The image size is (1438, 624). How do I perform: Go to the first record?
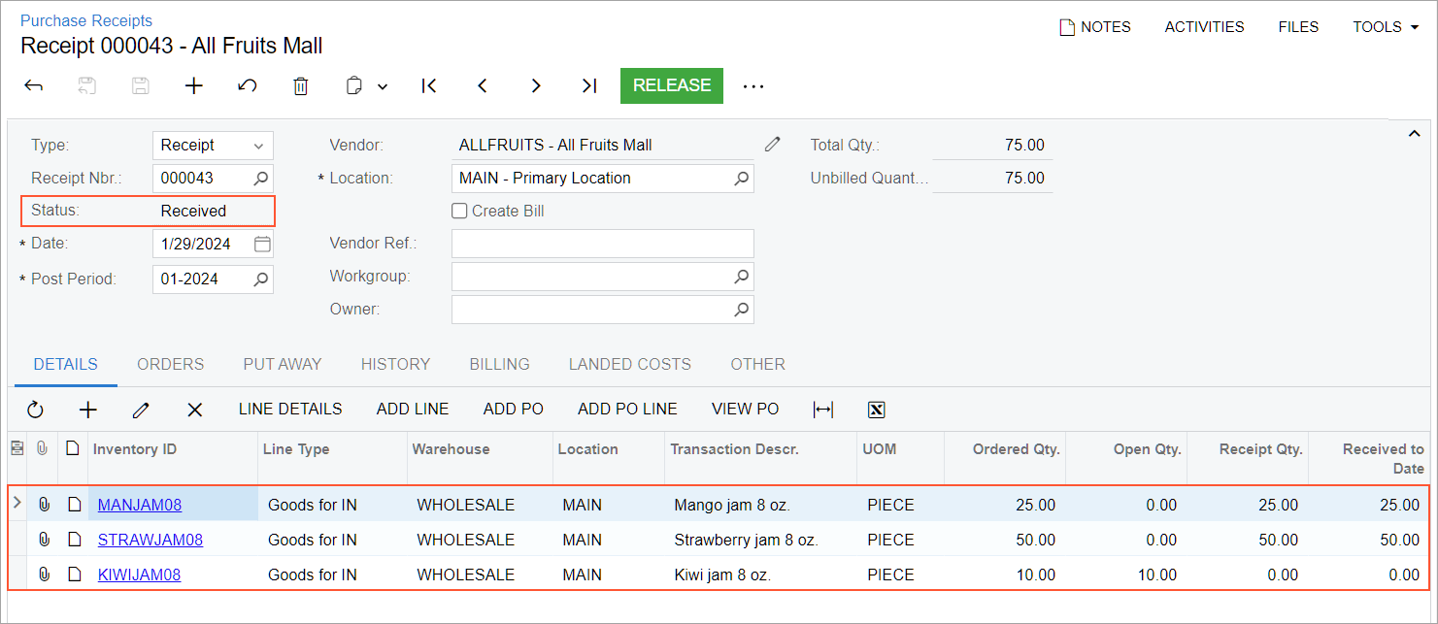pos(429,86)
